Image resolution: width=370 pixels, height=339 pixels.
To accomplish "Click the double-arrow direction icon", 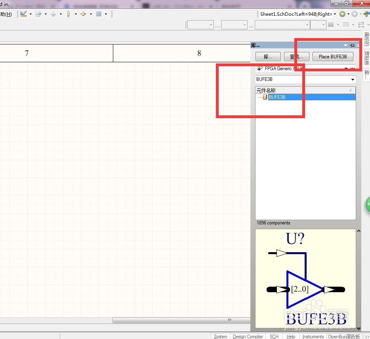I will pyautogui.click(x=361, y=25).
